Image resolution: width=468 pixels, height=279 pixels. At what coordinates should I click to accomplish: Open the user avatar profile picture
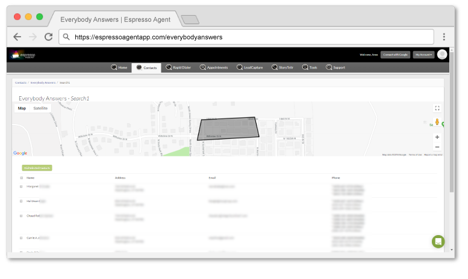tap(442, 55)
